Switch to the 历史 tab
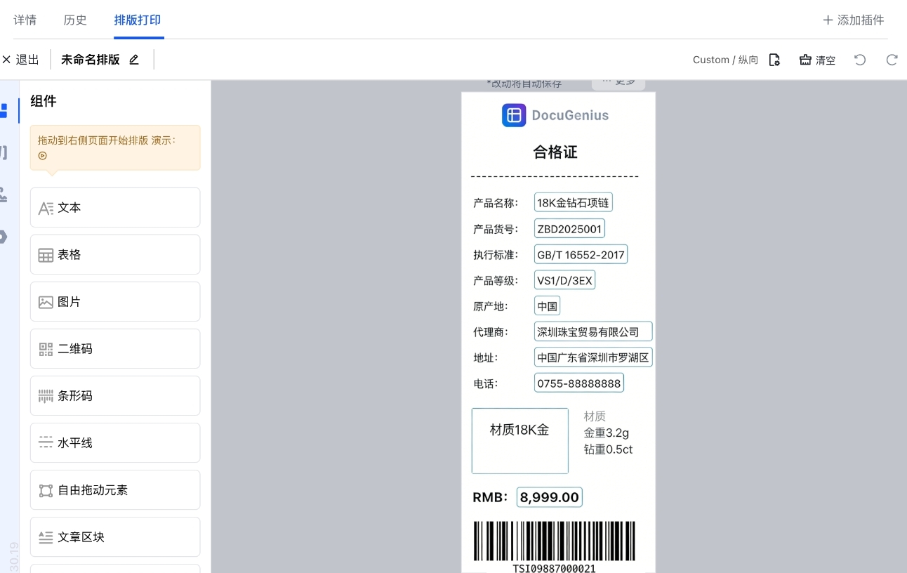 coord(75,20)
